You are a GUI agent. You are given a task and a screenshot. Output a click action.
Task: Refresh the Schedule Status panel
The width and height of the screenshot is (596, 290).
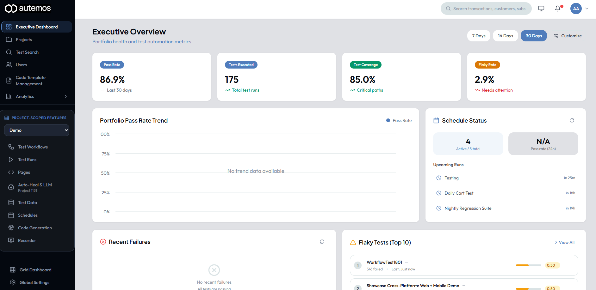[572, 120]
